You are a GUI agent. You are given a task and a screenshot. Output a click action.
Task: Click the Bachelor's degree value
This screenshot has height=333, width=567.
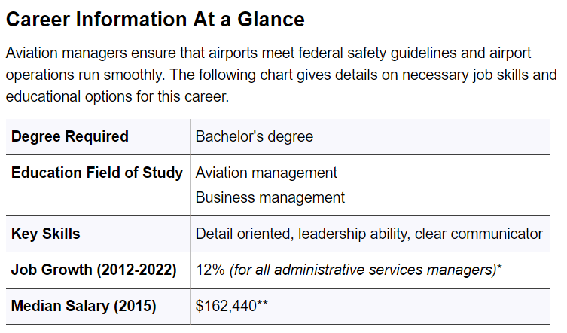click(255, 136)
